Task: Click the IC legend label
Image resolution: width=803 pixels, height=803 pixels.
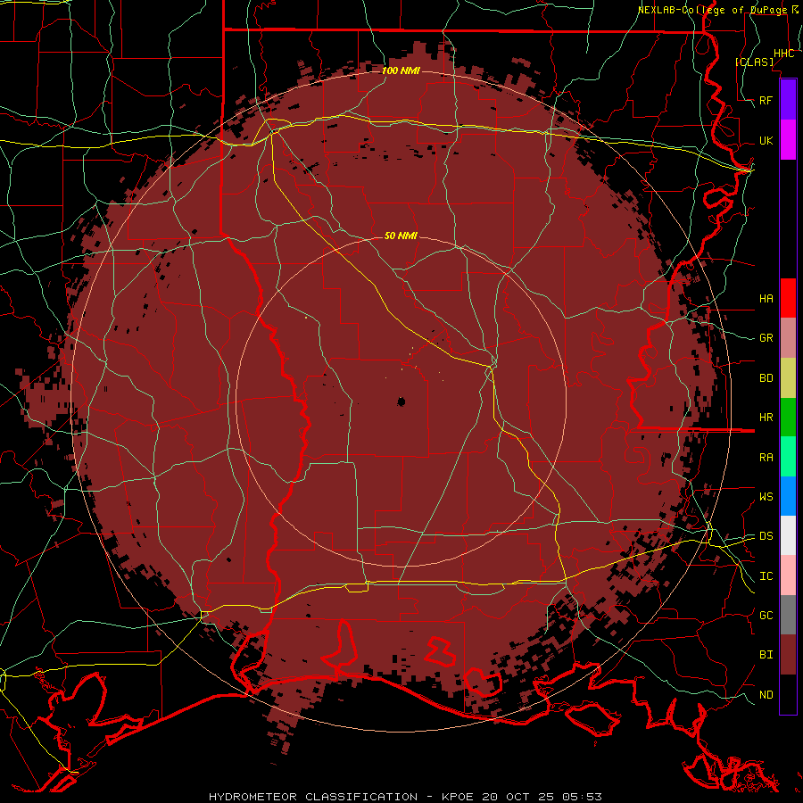Action: (766, 576)
